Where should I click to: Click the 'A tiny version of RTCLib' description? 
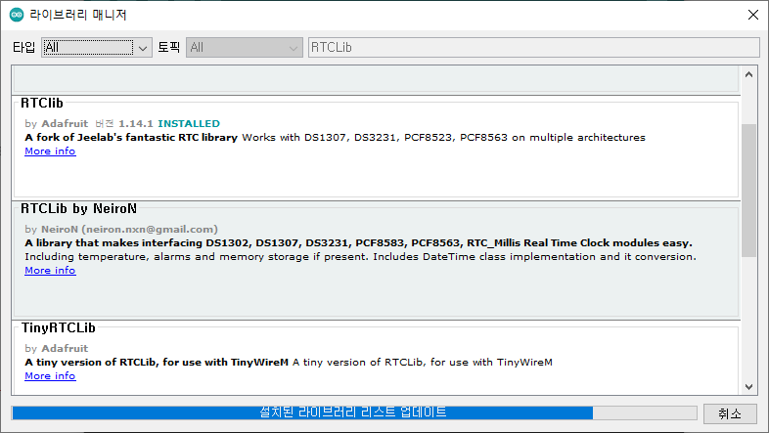click(157, 363)
